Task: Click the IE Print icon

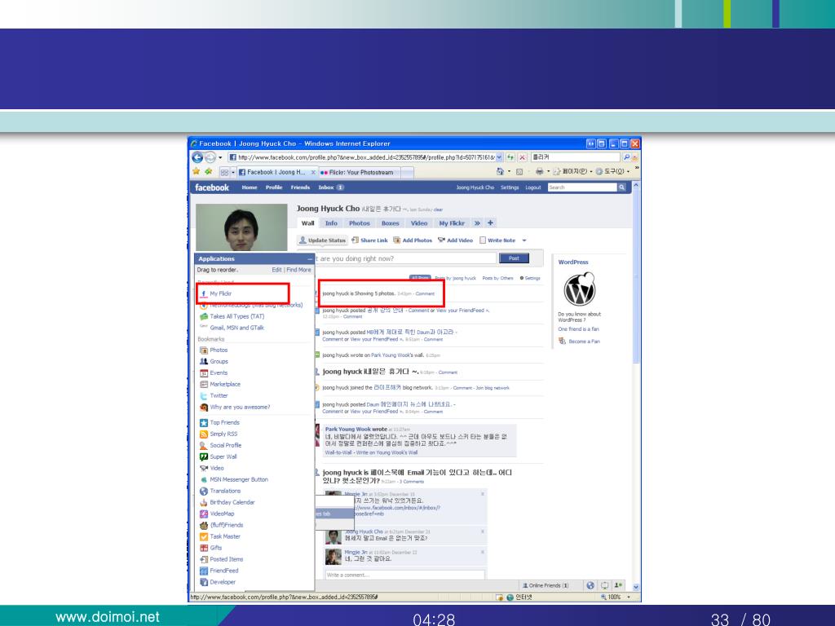Action: click(x=540, y=171)
